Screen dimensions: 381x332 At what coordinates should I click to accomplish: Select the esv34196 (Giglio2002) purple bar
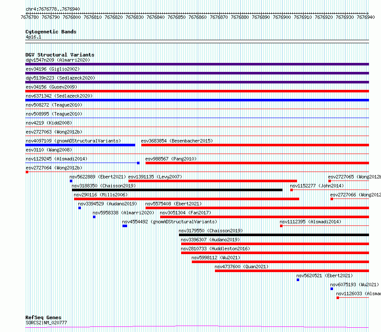(x=197, y=73)
